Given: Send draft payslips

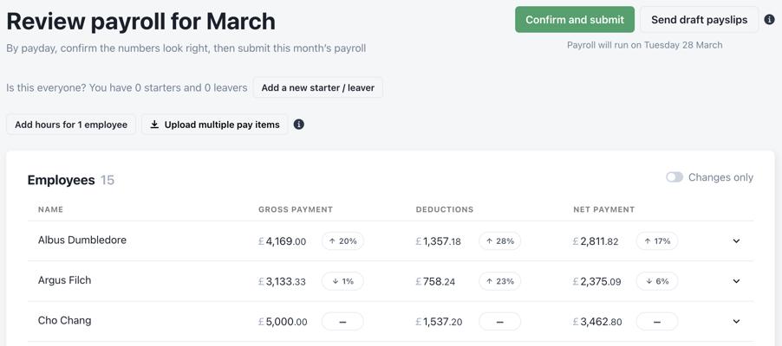Looking at the screenshot, I should (699, 20).
